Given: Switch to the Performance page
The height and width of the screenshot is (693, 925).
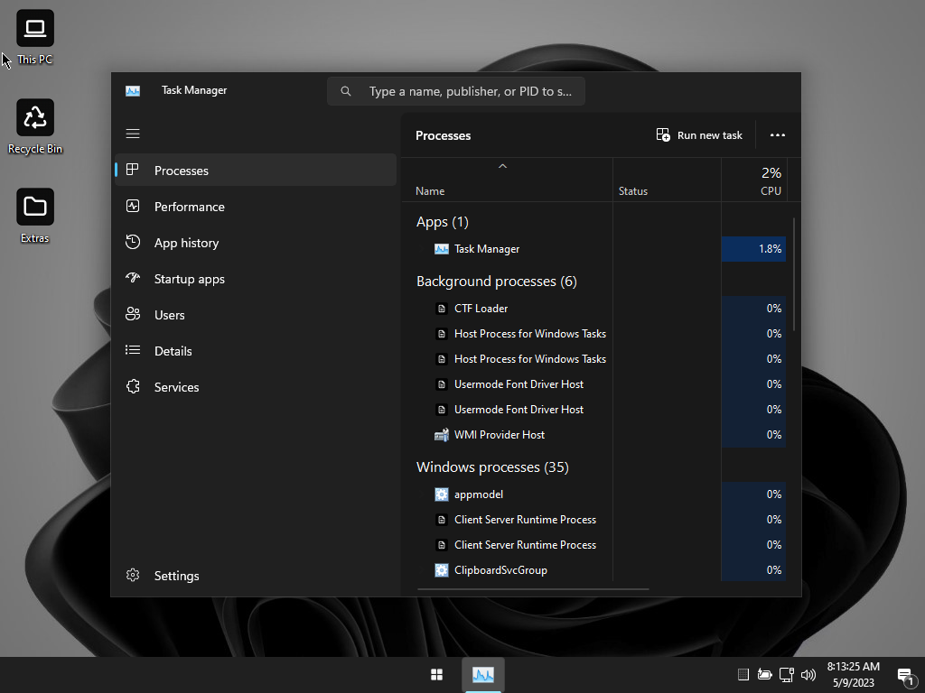Looking at the screenshot, I should click(x=256, y=207).
